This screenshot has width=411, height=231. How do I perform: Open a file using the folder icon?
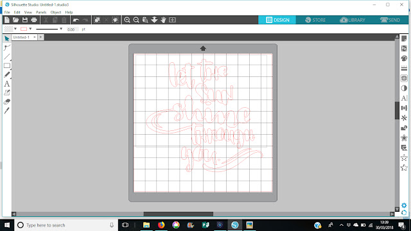[15, 20]
